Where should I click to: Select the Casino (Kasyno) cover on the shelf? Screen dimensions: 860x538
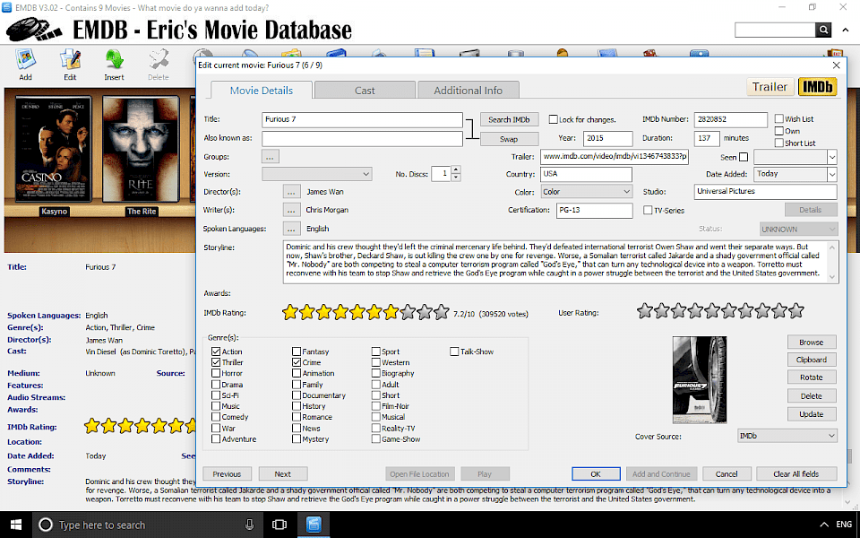point(54,150)
